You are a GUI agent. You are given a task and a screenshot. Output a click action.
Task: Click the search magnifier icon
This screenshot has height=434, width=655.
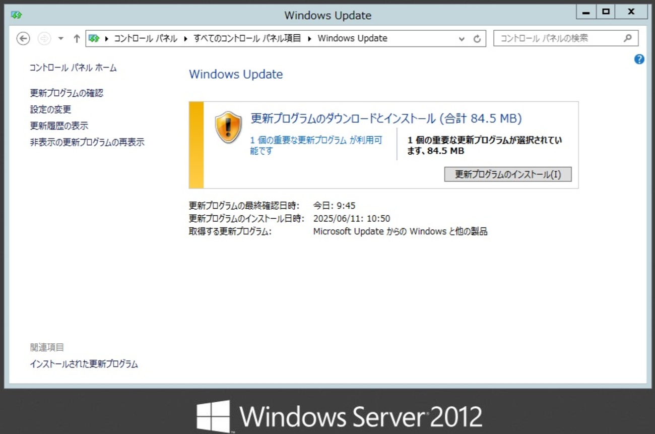627,38
